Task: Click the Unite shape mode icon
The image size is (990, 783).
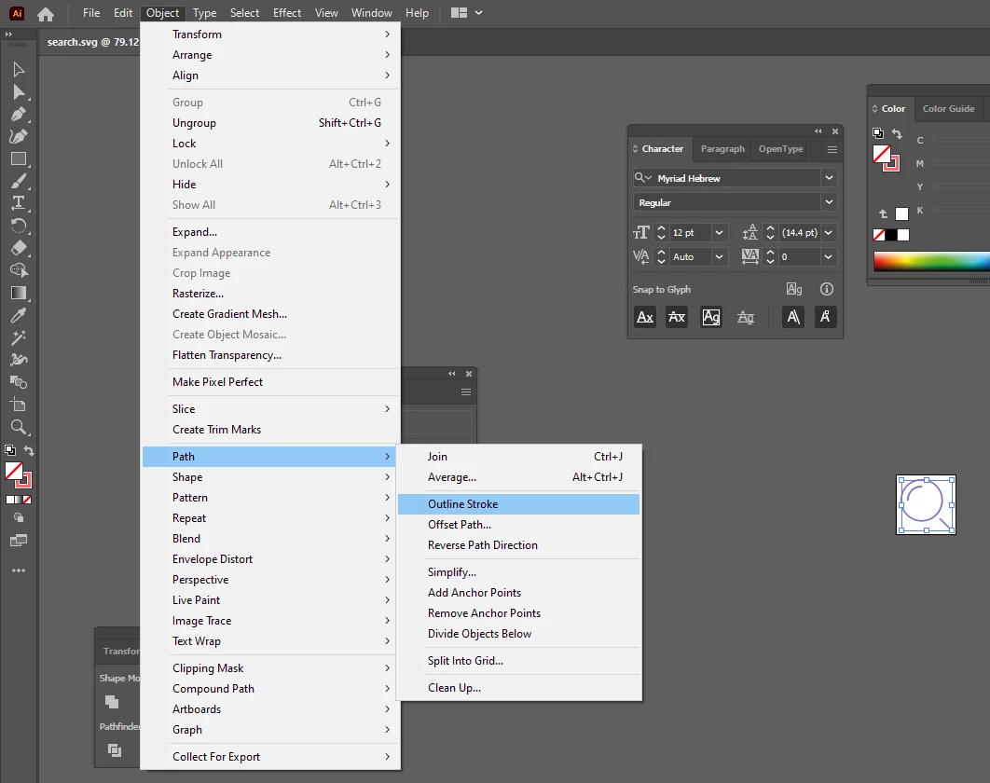Action: point(112,702)
